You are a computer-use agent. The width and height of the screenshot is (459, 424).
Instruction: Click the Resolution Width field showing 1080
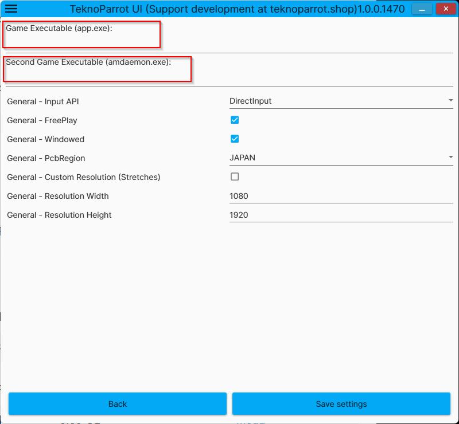[x=341, y=196]
